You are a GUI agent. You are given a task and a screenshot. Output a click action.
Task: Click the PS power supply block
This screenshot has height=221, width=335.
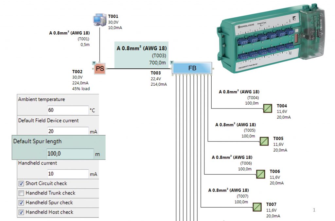[x=100, y=69]
